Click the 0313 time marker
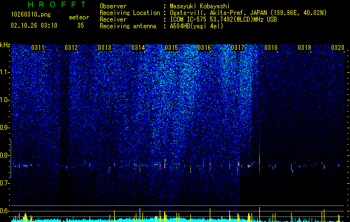This screenshot has height=222, width=350. tap(105, 48)
